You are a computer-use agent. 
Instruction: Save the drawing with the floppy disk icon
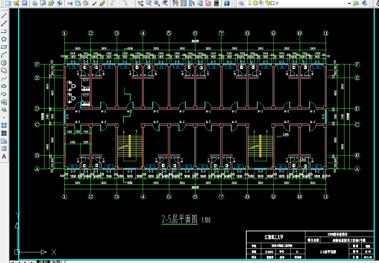coord(25,3)
